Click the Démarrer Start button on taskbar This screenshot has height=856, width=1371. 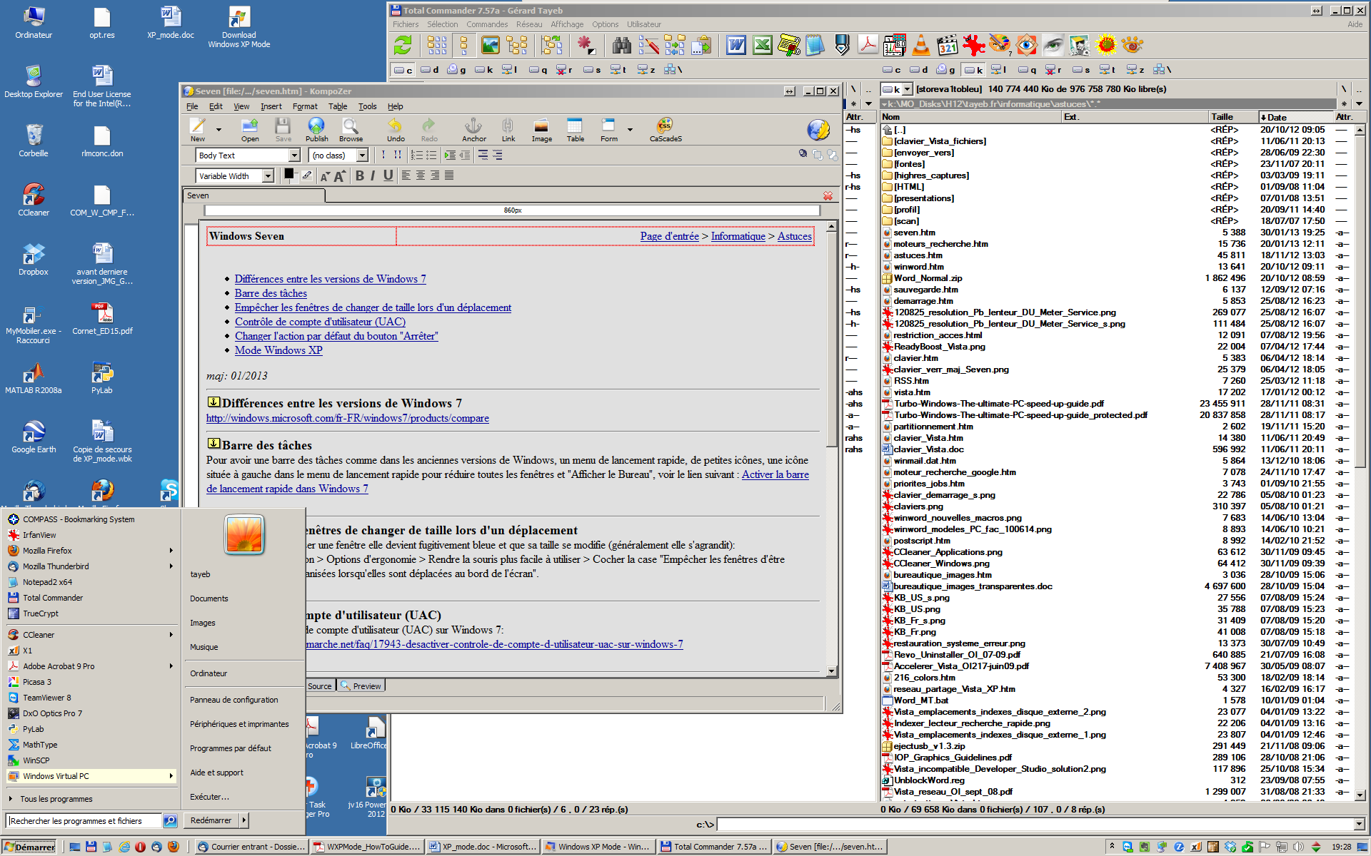pyautogui.click(x=29, y=847)
